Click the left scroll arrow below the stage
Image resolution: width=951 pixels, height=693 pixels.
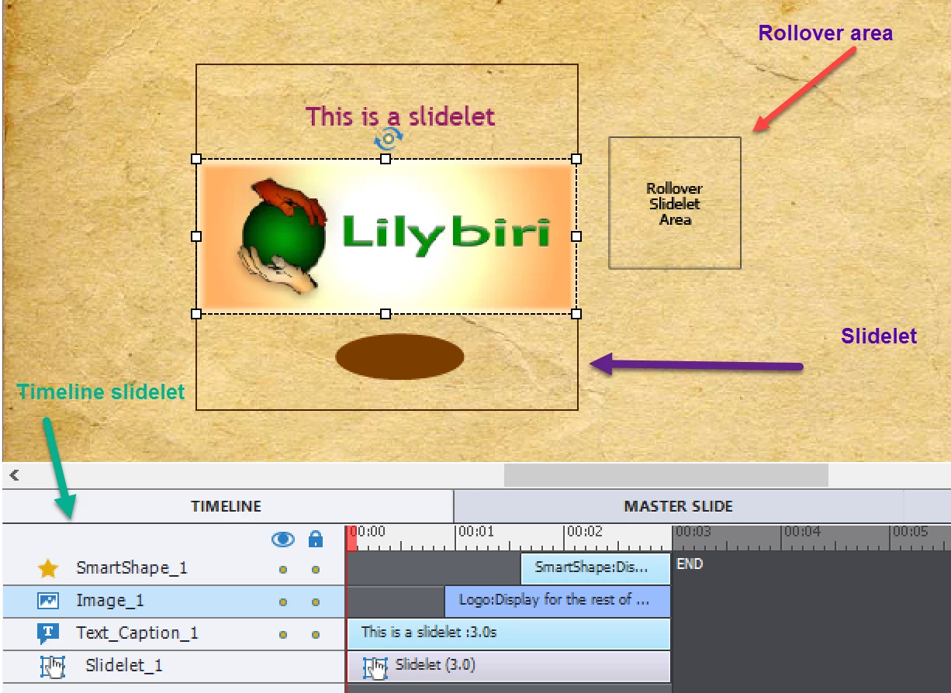click(x=14, y=474)
